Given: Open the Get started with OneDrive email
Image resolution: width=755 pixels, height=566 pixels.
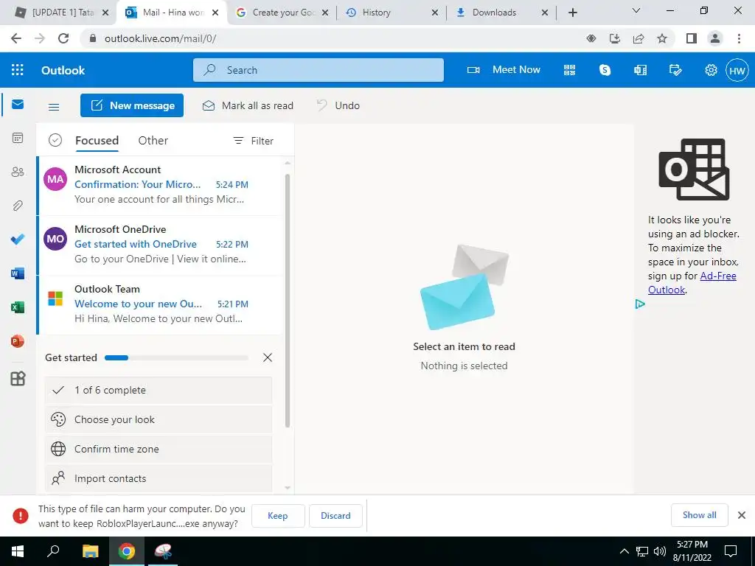Looking at the screenshot, I should 161,245.
